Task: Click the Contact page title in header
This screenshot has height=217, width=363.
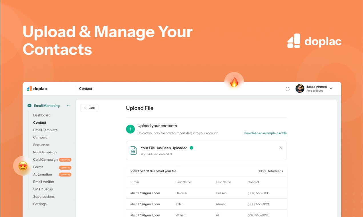Action: [x=86, y=89]
